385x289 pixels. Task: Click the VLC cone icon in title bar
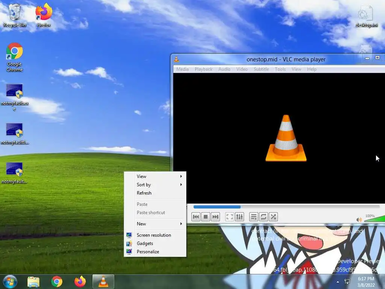pyautogui.click(x=176, y=59)
